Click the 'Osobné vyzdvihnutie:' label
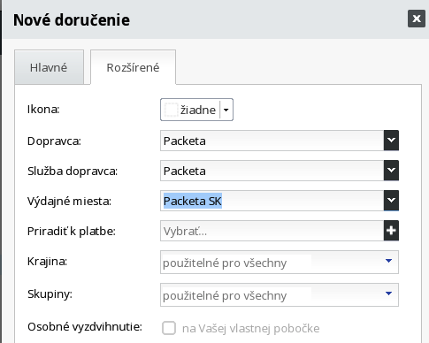This screenshot has width=429, height=343. click(85, 327)
